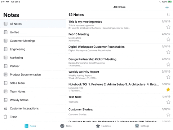Image resolution: width=173 pixels, height=130 pixels.
Task: Click the filter sliders icon beside Customer Interactions
Action: tap(5, 108)
